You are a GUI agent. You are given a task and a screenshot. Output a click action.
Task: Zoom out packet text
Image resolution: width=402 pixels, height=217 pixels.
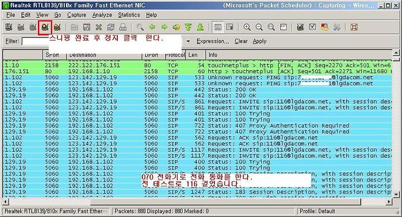click(259, 27)
